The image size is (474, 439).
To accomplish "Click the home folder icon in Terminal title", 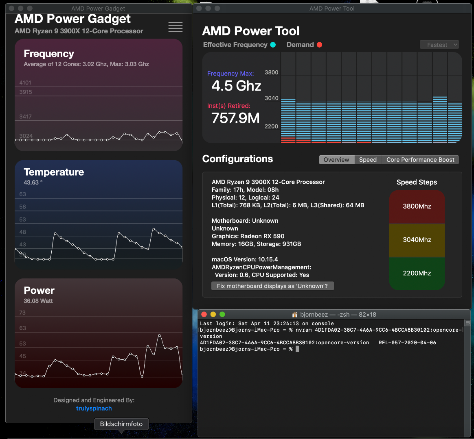I will [295, 315].
